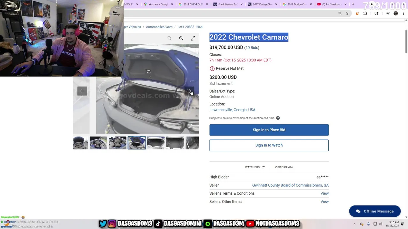
Task: Click the Reserve Not Met notice
Action: (x=227, y=69)
